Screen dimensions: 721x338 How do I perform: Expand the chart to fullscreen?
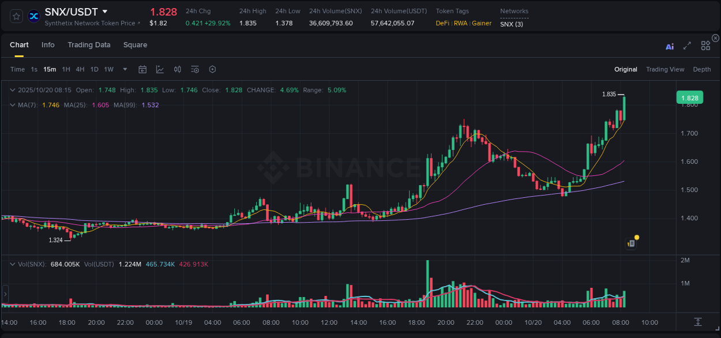[x=687, y=46]
